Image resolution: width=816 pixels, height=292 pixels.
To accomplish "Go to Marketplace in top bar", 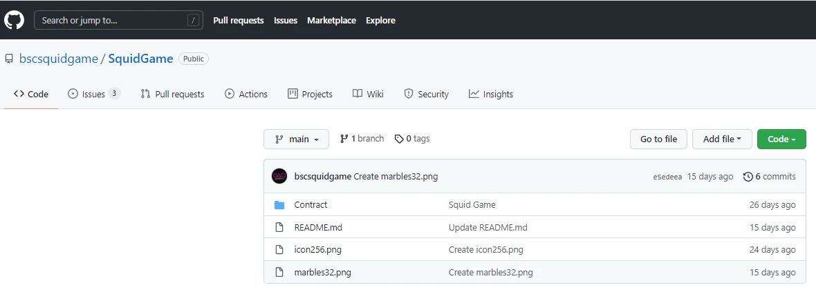I will click(331, 20).
